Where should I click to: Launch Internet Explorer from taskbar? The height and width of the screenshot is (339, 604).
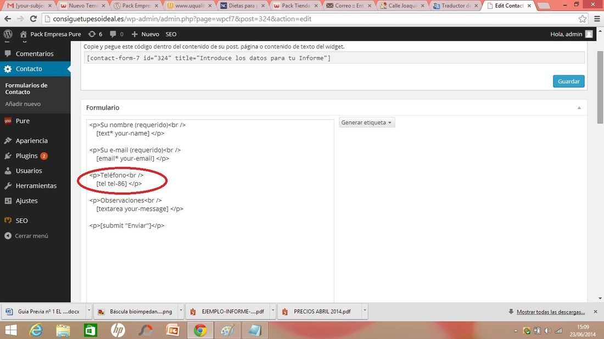[36, 331]
